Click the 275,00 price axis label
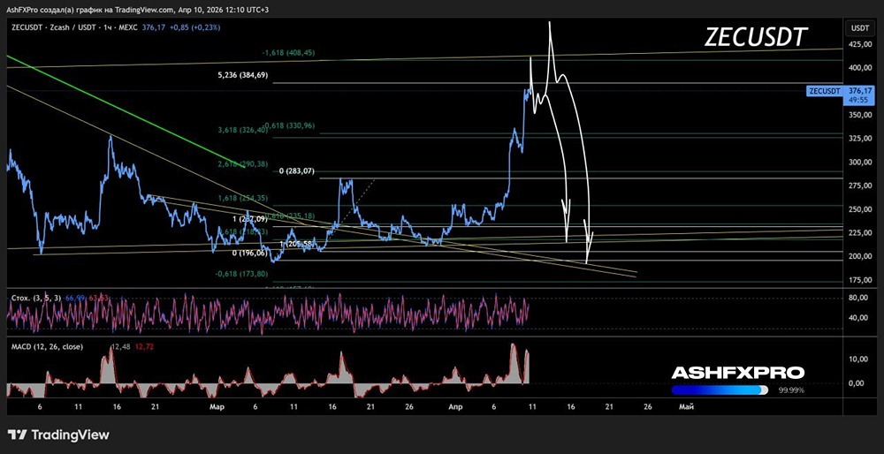The height and width of the screenshot is (454, 884). [858, 185]
